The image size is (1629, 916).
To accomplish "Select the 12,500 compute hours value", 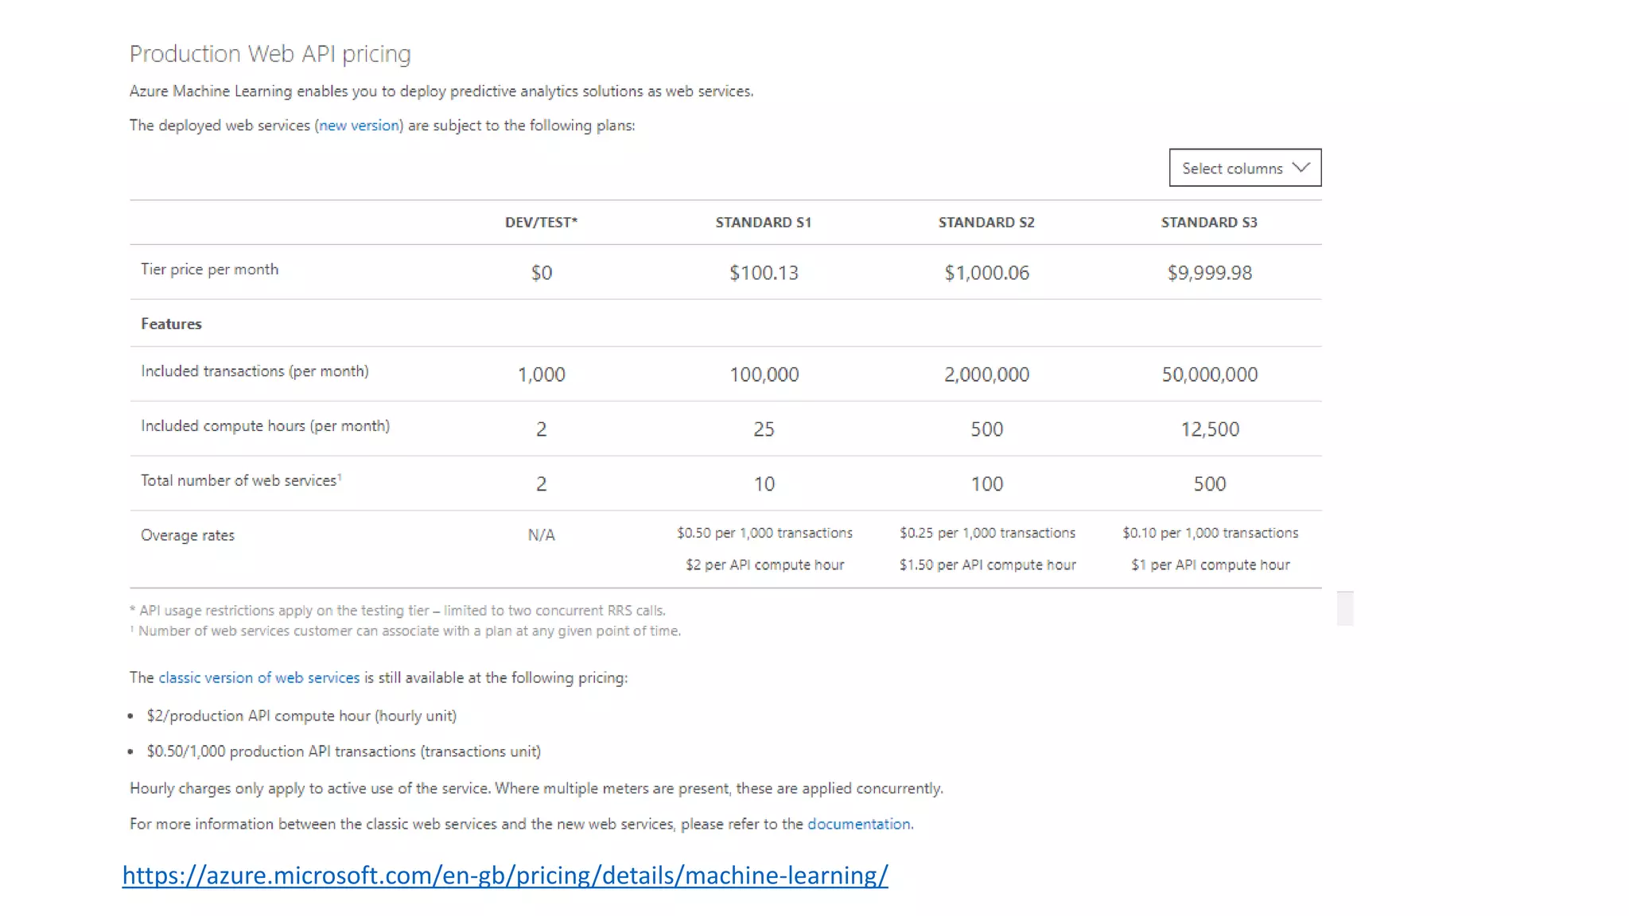I will coord(1210,429).
